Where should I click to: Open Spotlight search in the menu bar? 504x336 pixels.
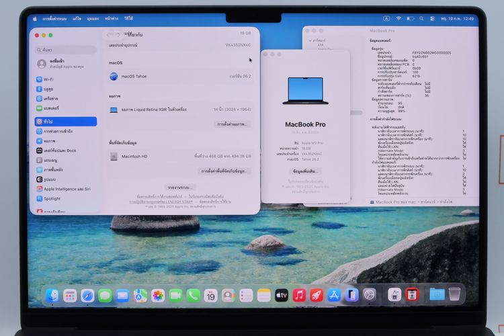421,19
